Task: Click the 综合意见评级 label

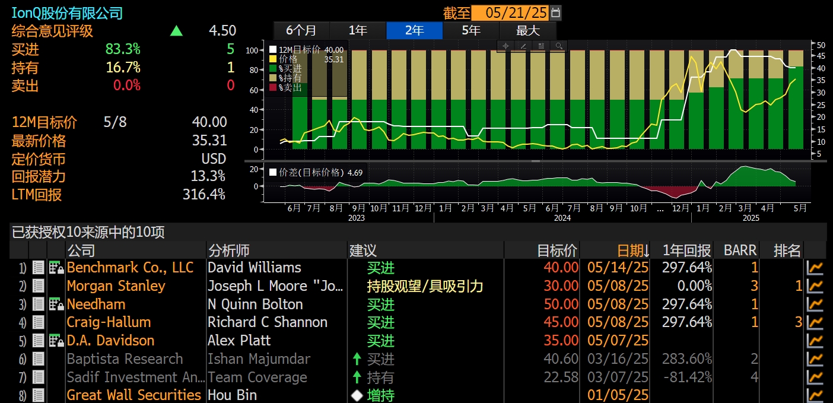Action: [x=52, y=31]
